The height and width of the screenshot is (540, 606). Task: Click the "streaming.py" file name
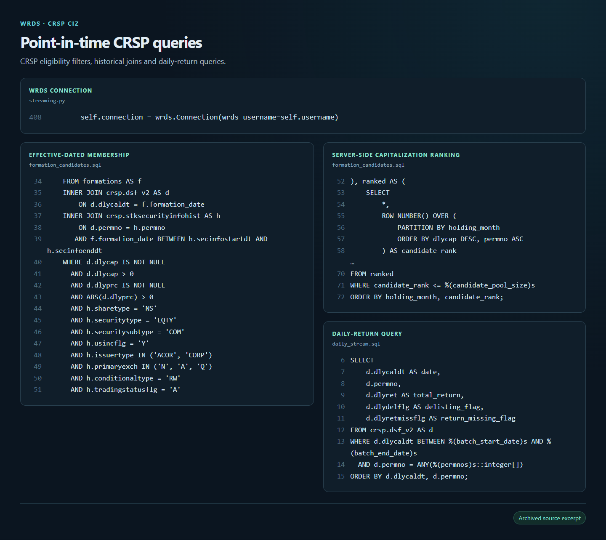(47, 101)
